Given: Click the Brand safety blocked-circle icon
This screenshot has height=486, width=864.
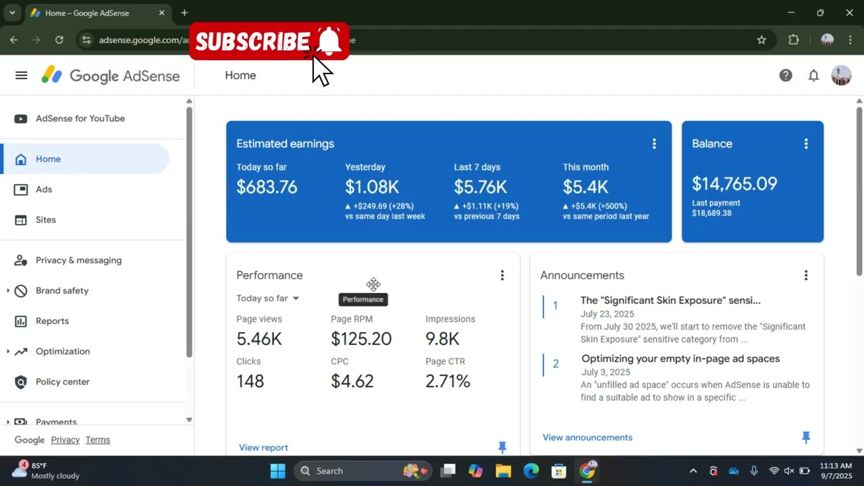Looking at the screenshot, I should click(21, 291).
